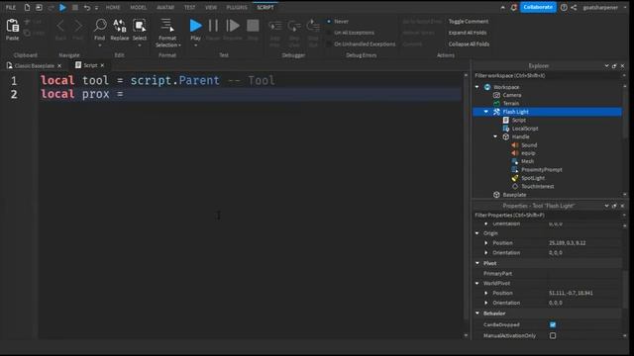Viewport: 634px width, 356px height.
Task: Start the game with the Play button
Action: point(196,26)
